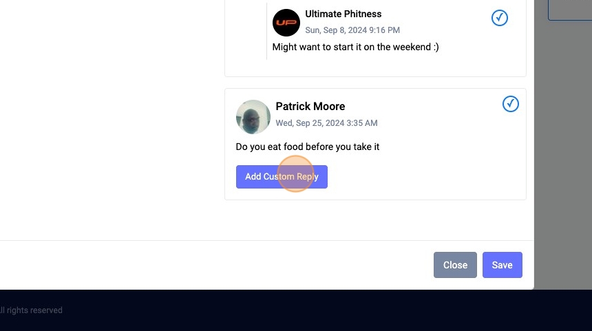Click the Add Custom Reply button
This screenshot has width=592, height=331.
tap(282, 177)
